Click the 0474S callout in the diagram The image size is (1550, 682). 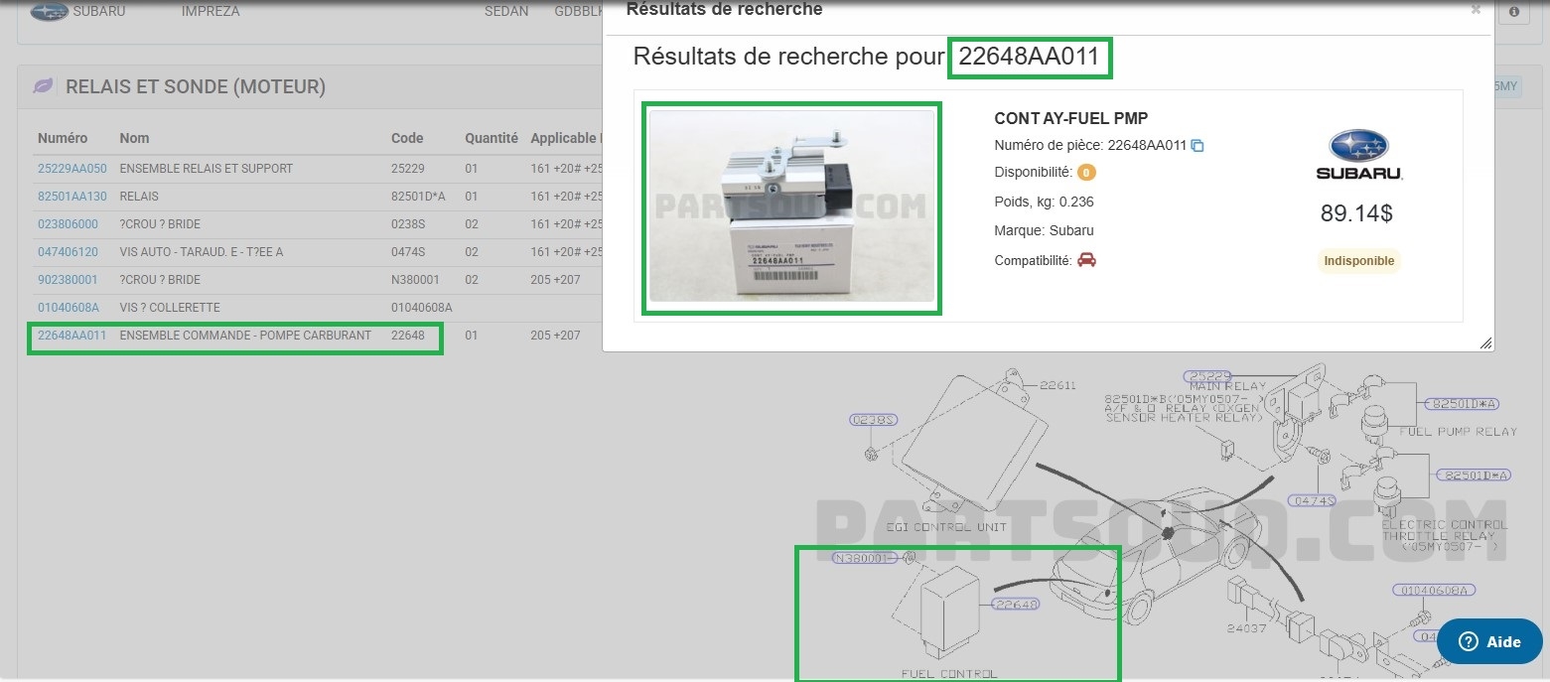(1313, 500)
